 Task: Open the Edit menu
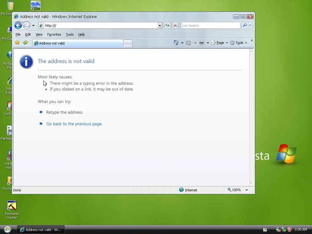pyautogui.click(x=28, y=34)
